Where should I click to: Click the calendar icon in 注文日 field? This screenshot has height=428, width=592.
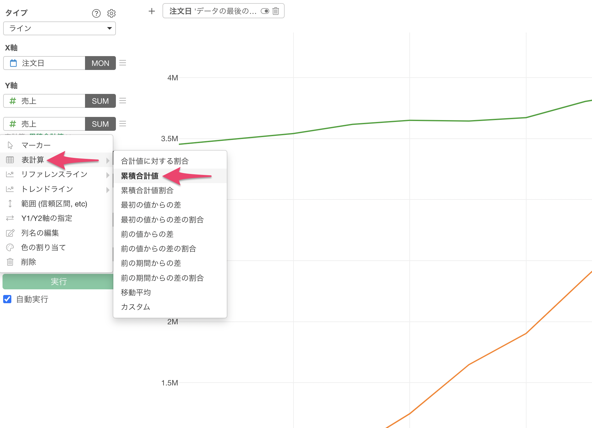pos(13,63)
